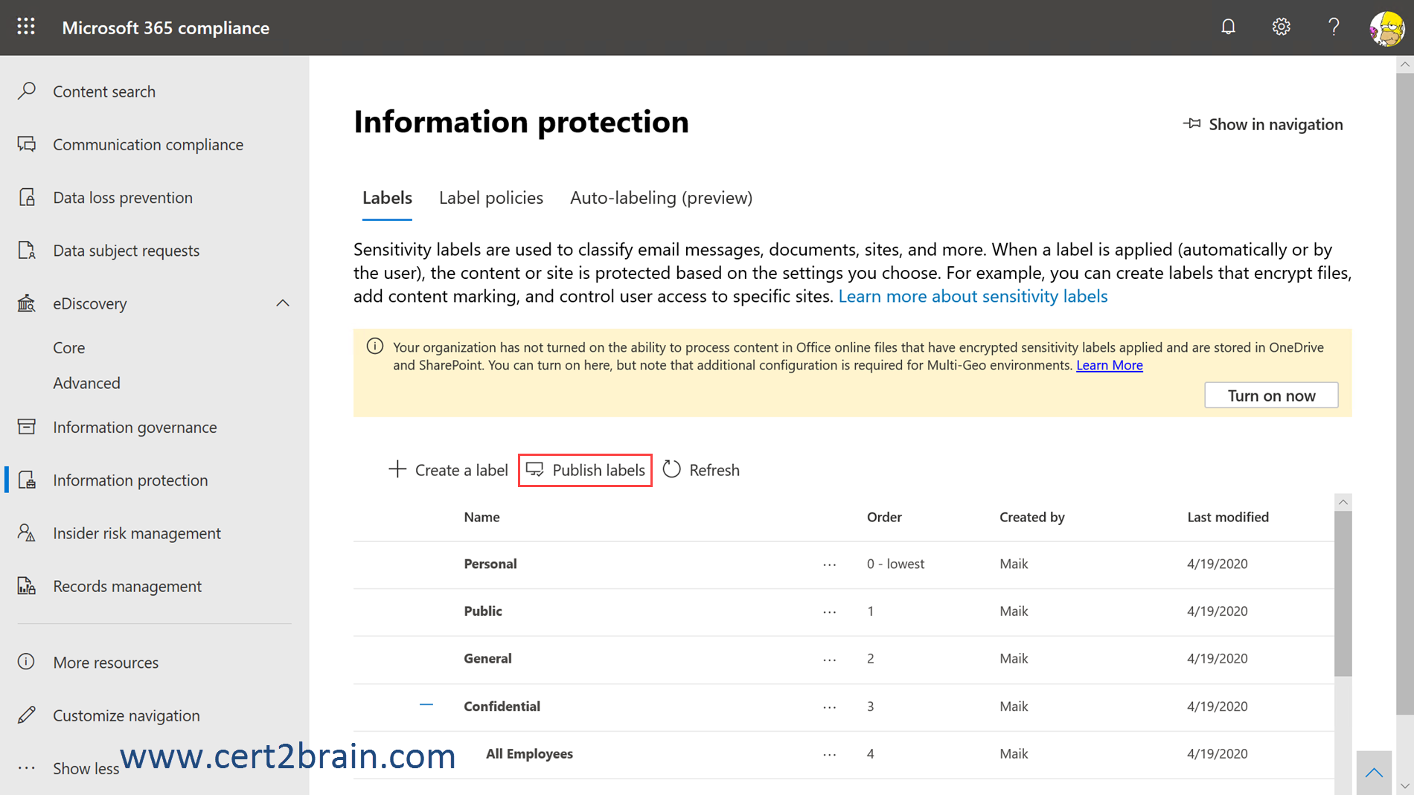Open the notifications bell

pyautogui.click(x=1228, y=27)
